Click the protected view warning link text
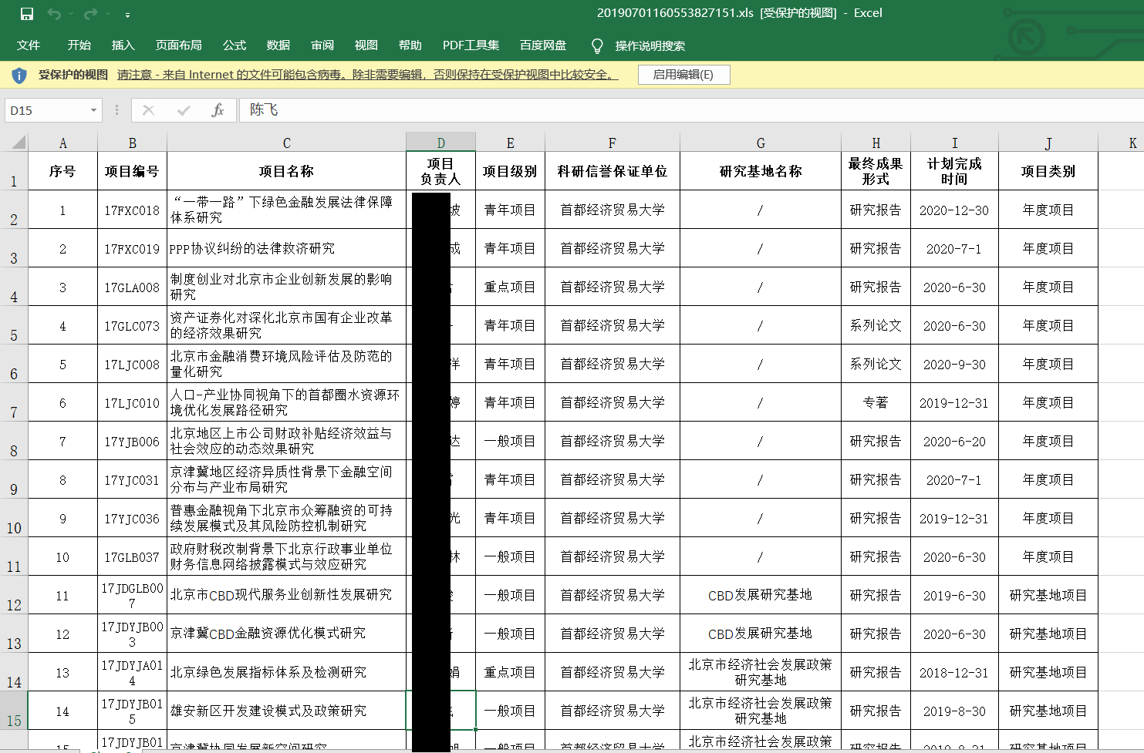Screen dimensions: 1144x753 pyautogui.click(x=368, y=75)
